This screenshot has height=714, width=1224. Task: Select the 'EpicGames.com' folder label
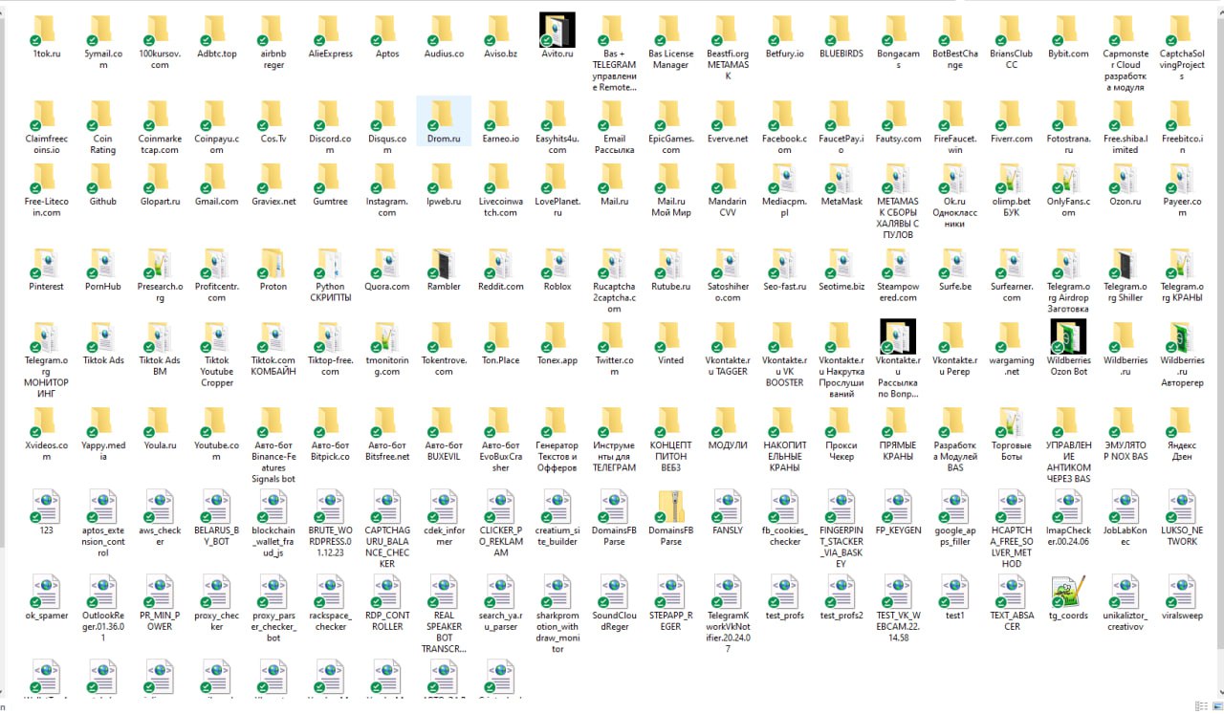pyautogui.click(x=670, y=145)
